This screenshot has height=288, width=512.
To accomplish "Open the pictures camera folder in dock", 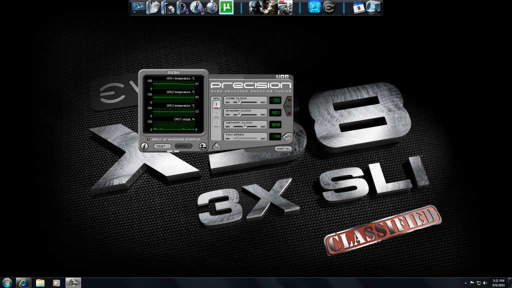I will [x=168, y=7].
